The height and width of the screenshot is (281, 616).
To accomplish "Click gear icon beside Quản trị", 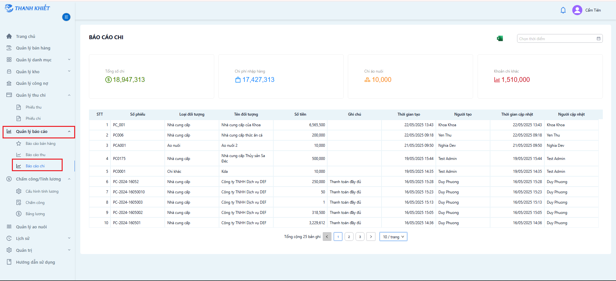I will click(x=9, y=250).
